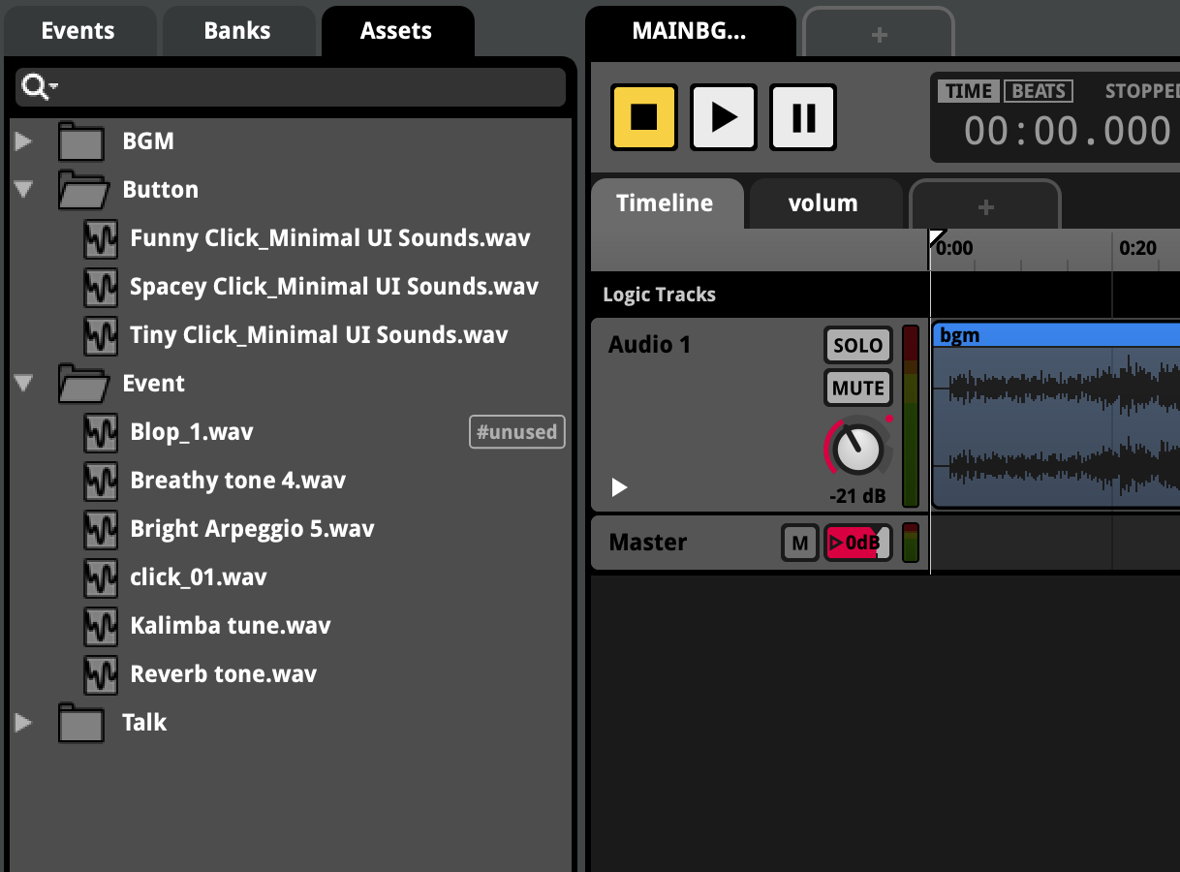
Task: Collapse the Event folder
Action: 24,384
